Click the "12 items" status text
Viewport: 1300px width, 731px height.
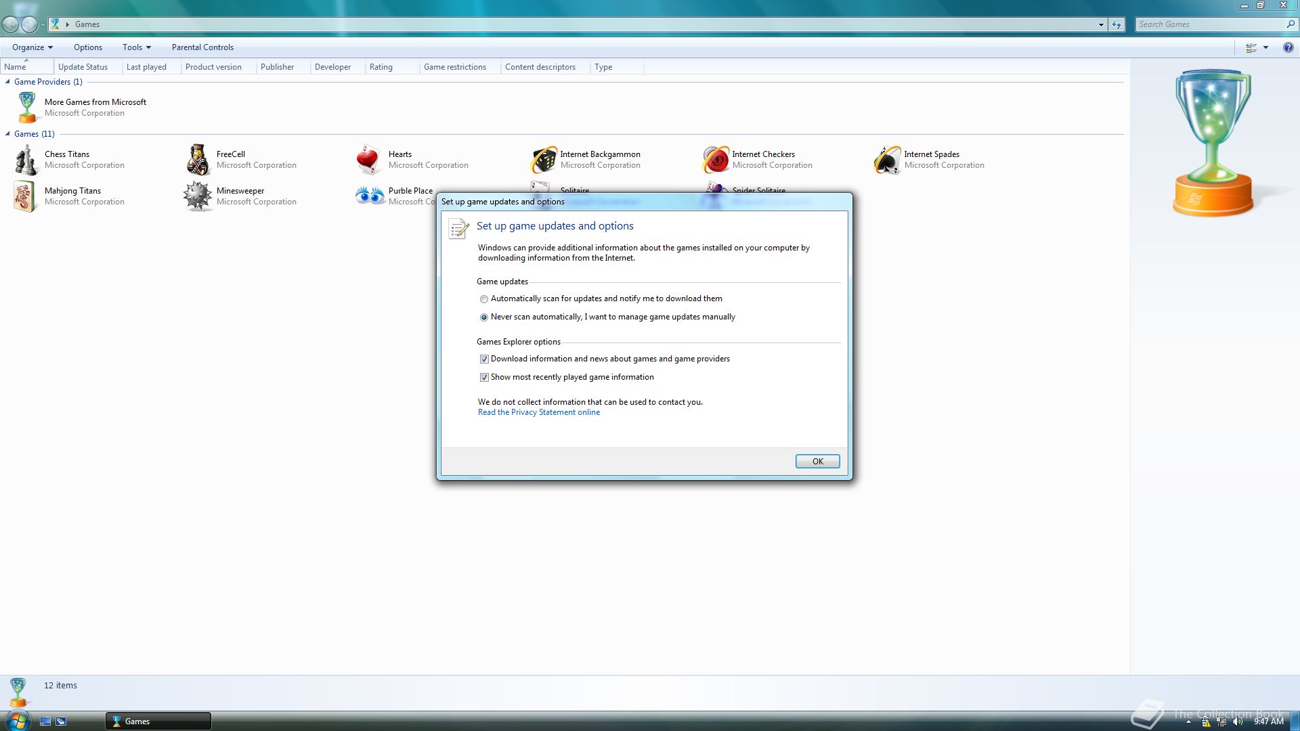coord(60,686)
